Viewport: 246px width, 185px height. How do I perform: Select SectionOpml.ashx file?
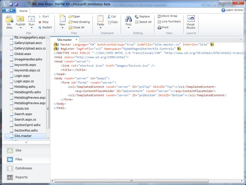tap(25, 125)
